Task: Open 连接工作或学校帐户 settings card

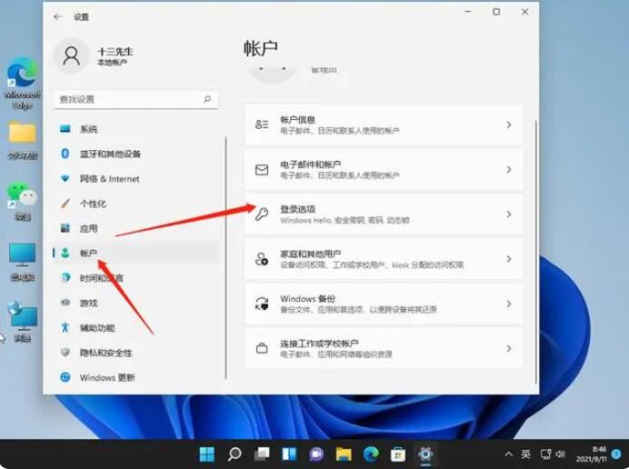Action: point(384,348)
